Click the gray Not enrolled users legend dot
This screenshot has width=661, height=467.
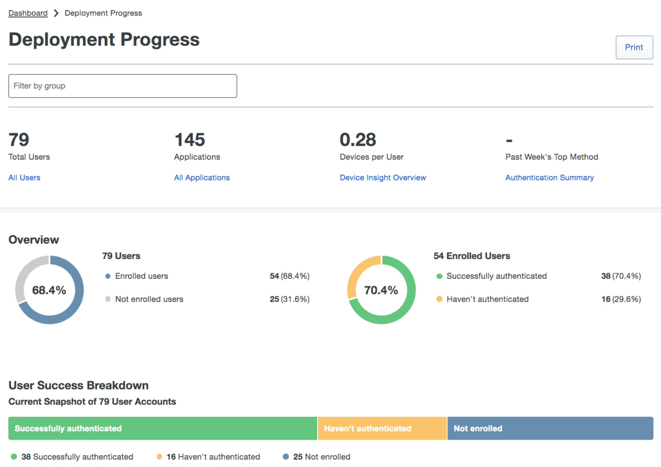[107, 299]
